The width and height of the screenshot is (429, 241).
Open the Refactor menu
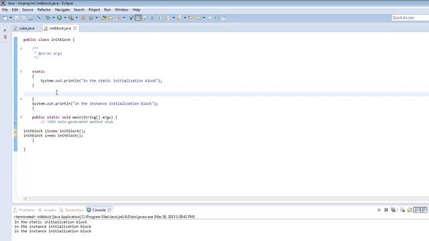point(44,9)
